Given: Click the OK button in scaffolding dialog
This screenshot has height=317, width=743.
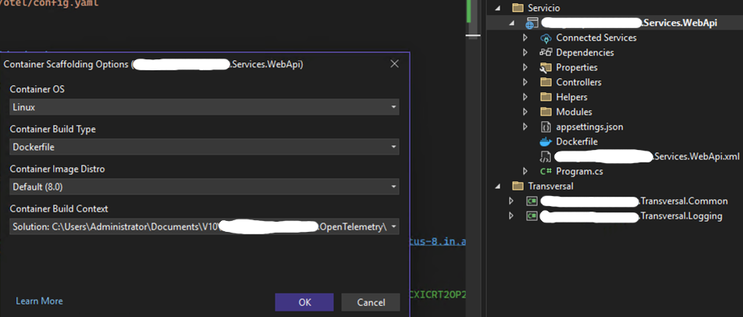Looking at the screenshot, I should click(304, 302).
